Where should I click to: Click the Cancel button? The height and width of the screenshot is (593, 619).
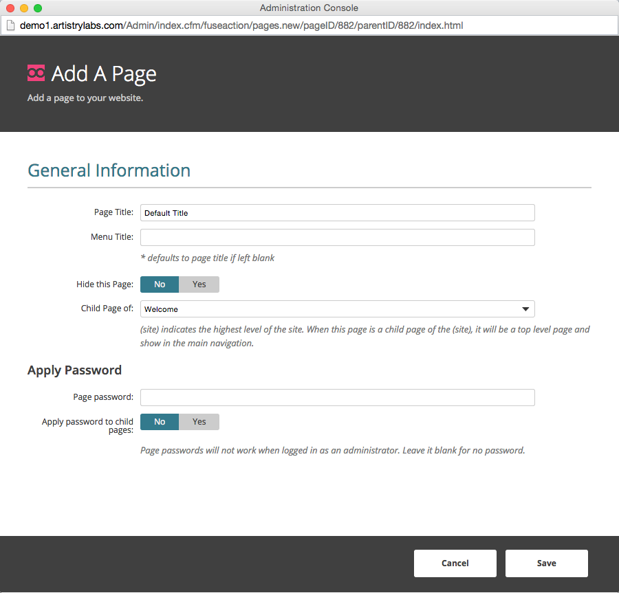(x=455, y=563)
